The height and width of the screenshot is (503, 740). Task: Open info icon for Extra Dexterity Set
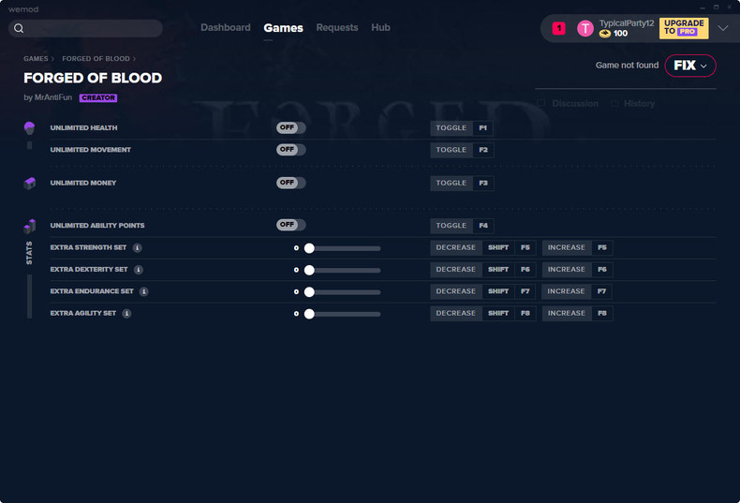coord(139,270)
